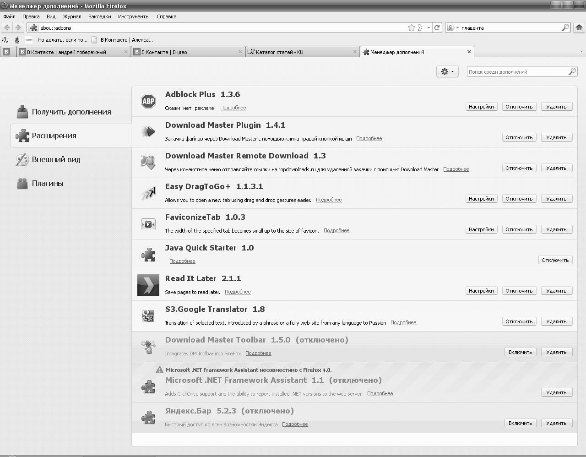Click the add-ons search field

tap(517, 71)
